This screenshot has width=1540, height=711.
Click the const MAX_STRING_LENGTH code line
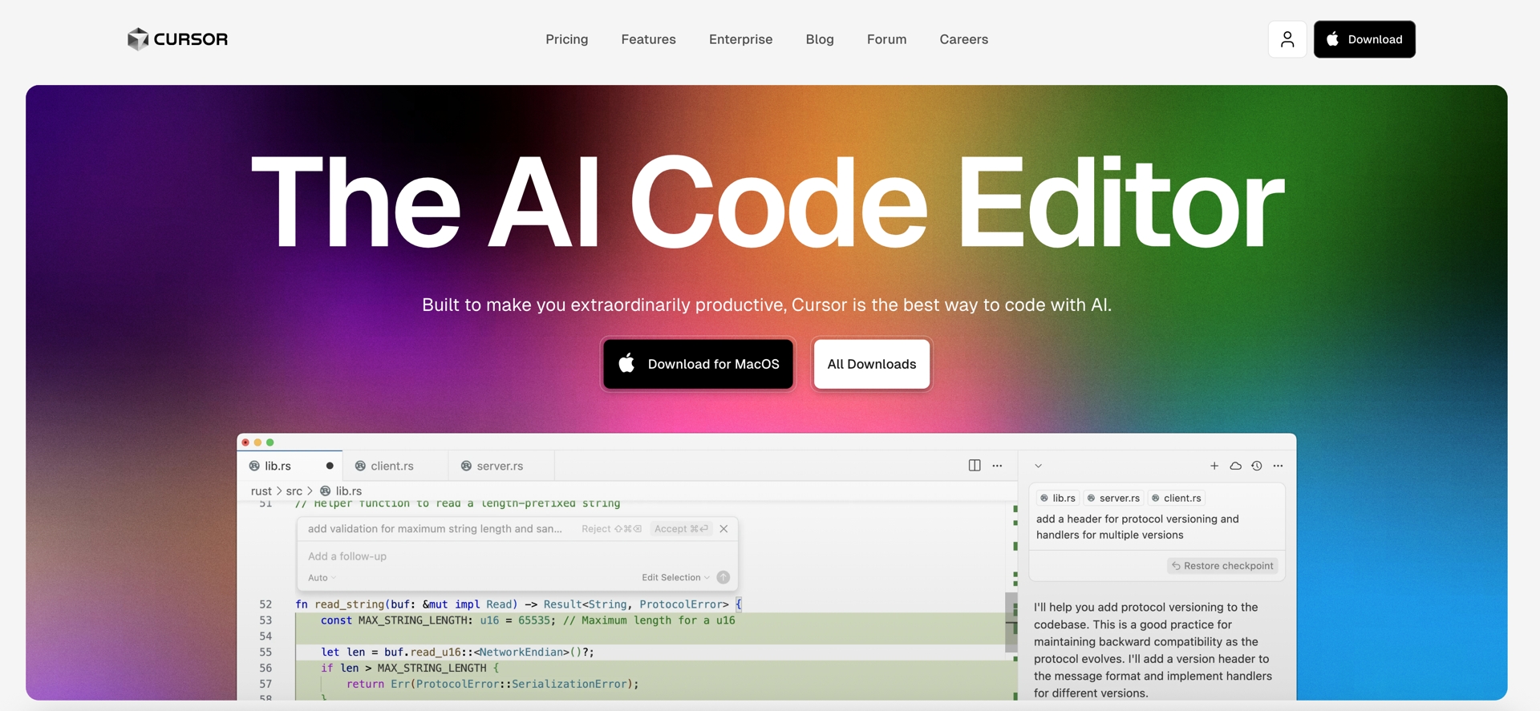(x=528, y=620)
